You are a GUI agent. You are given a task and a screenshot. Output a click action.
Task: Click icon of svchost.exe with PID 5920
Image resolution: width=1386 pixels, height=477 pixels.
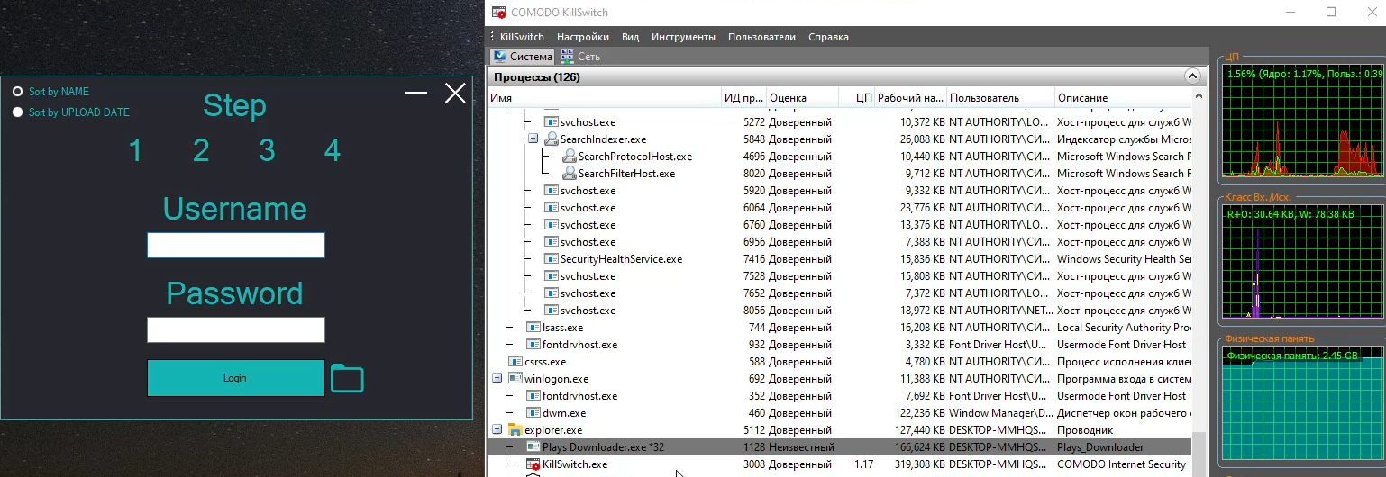(x=552, y=191)
